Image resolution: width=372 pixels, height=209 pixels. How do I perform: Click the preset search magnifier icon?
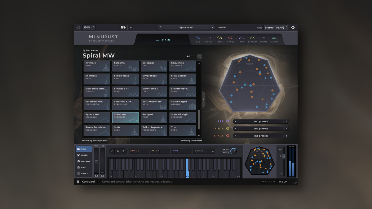[x=199, y=56]
